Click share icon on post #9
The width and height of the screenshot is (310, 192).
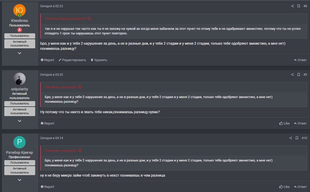pyautogui.click(x=292, y=75)
